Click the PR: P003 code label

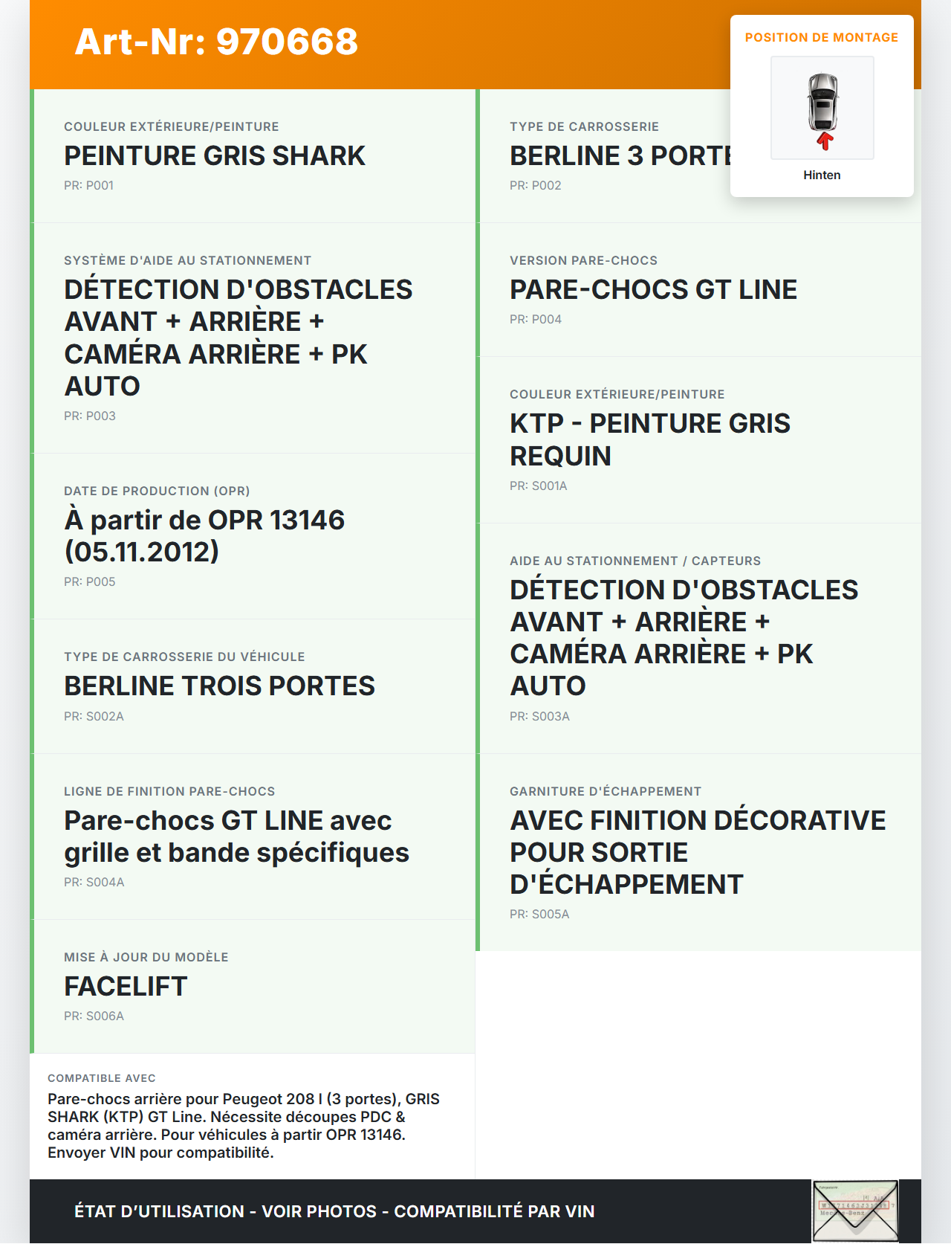(x=90, y=416)
